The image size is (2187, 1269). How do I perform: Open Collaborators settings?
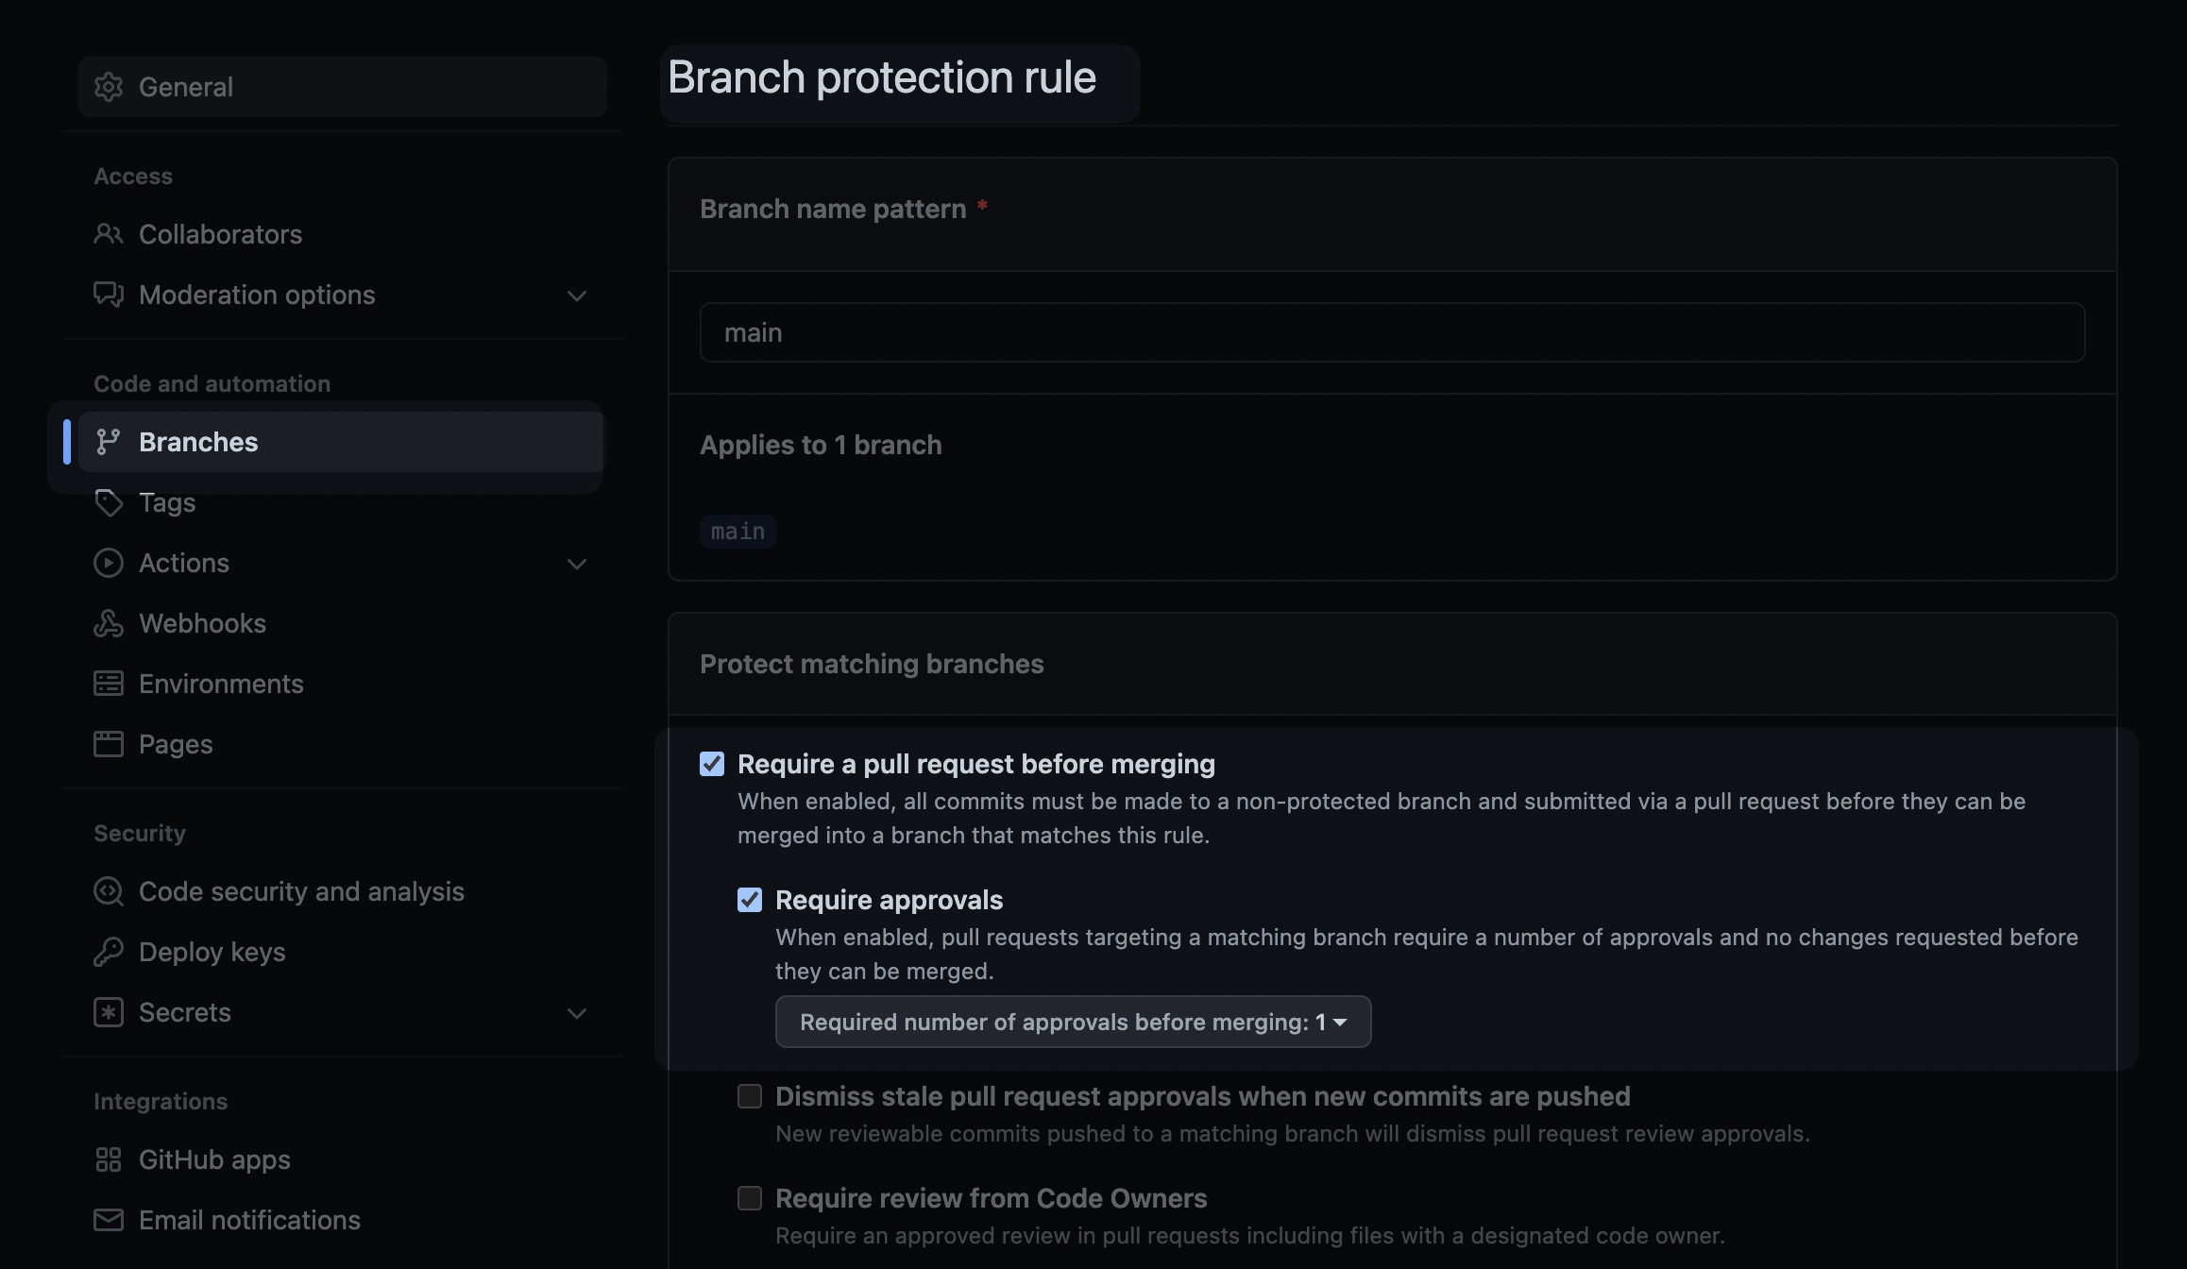point(343,234)
